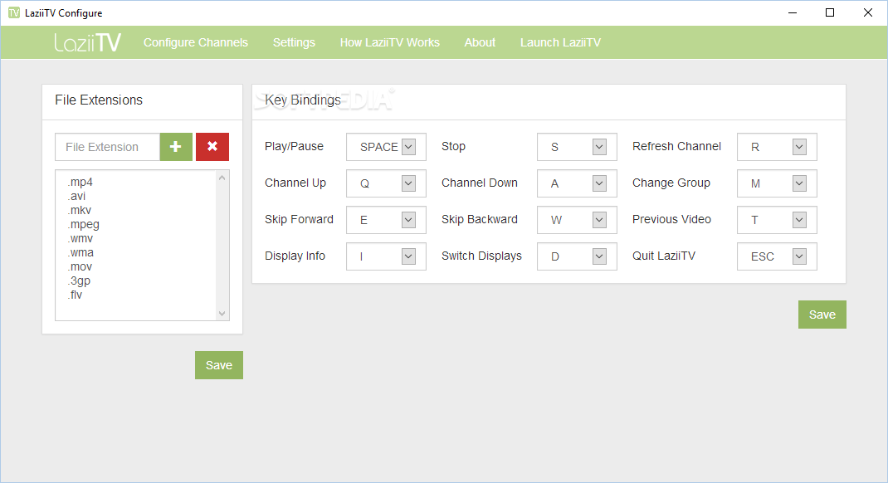Image resolution: width=888 pixels, height=483 pixels.
Task: Expand the Stop key dropdown
Action: pos(599,147)
